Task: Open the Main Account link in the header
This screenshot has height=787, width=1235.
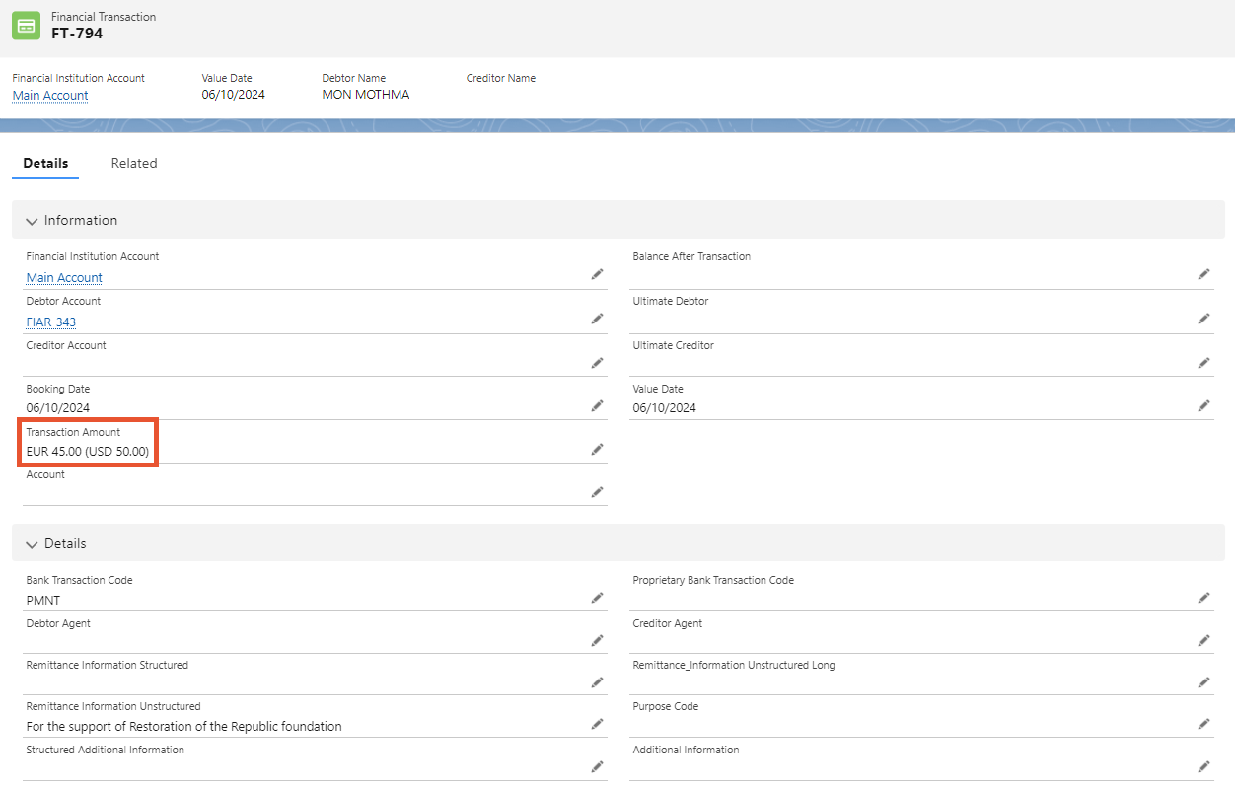Action: tap(50, 95)
